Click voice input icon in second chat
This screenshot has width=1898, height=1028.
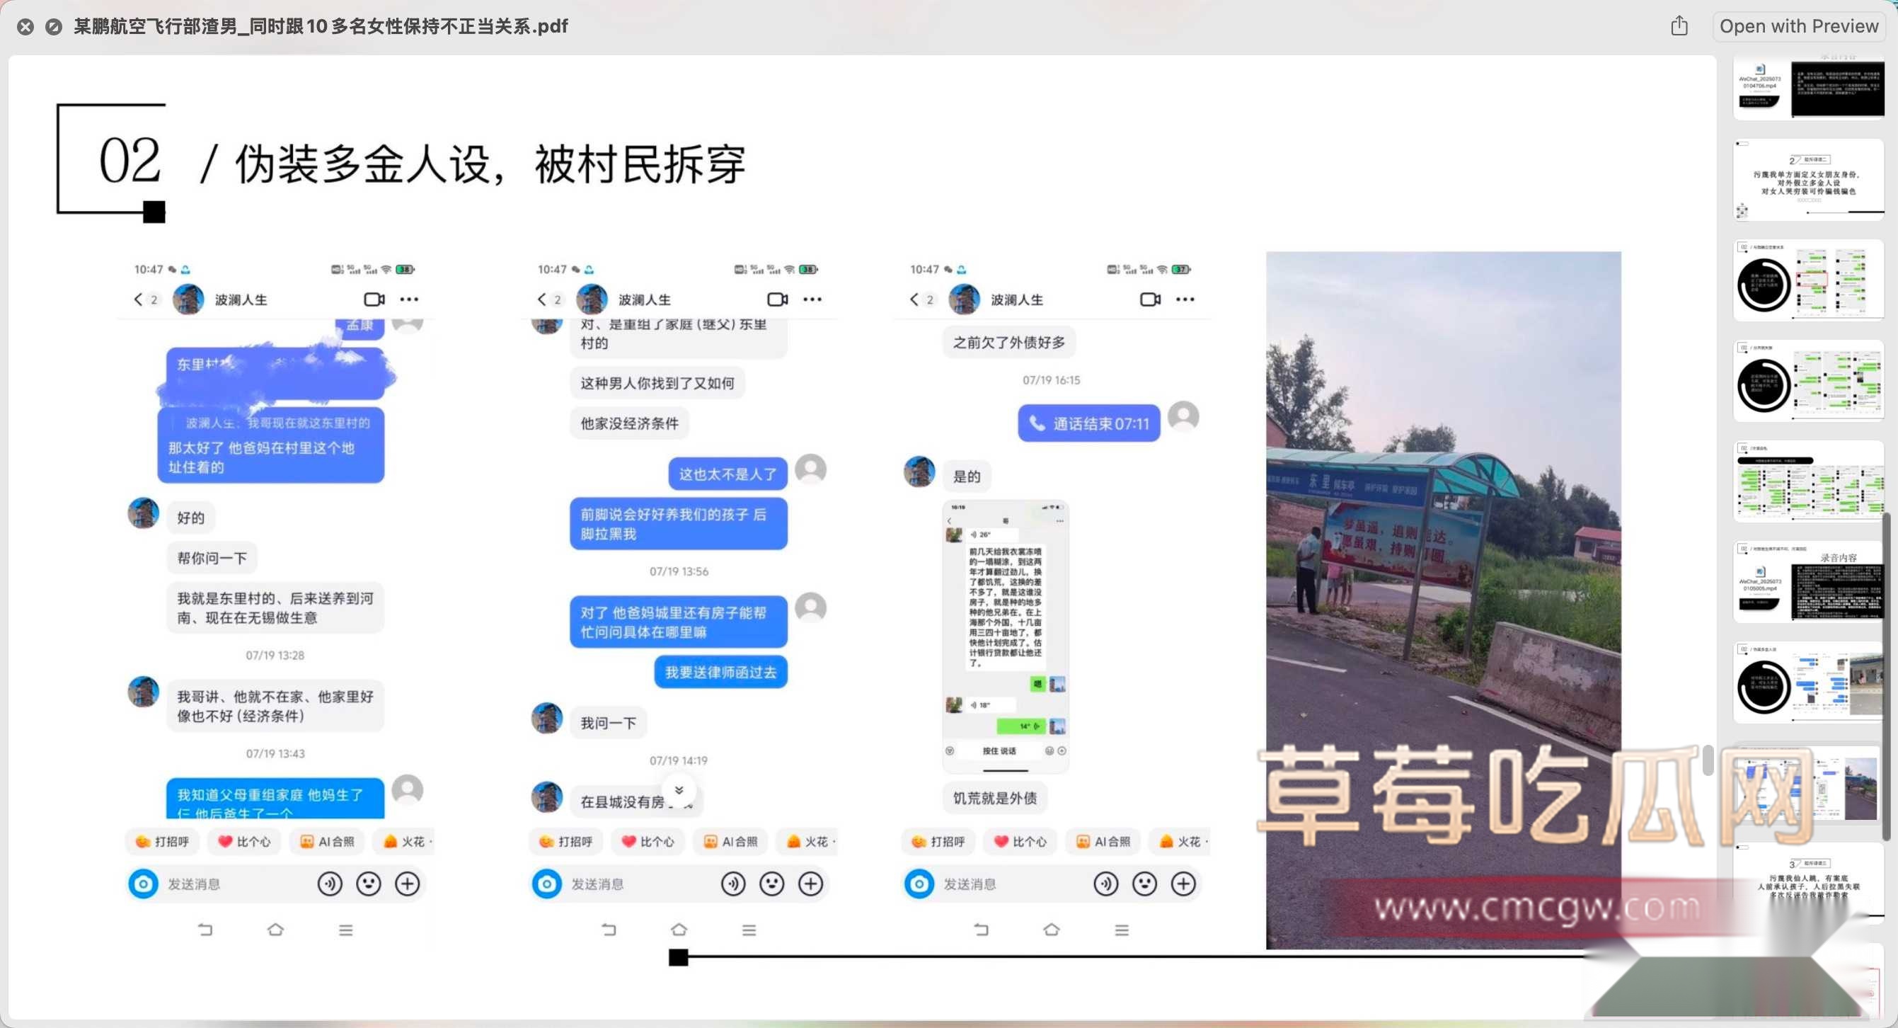pyautogui.click(x=732, y=884)
